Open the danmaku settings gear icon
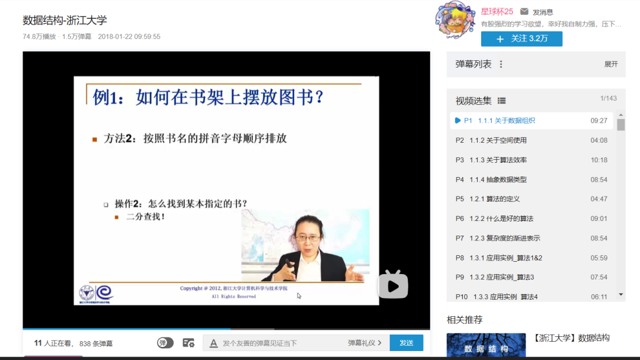Image resolution: width=640 pixels, height=360 pixels. (x=190, y=342)
